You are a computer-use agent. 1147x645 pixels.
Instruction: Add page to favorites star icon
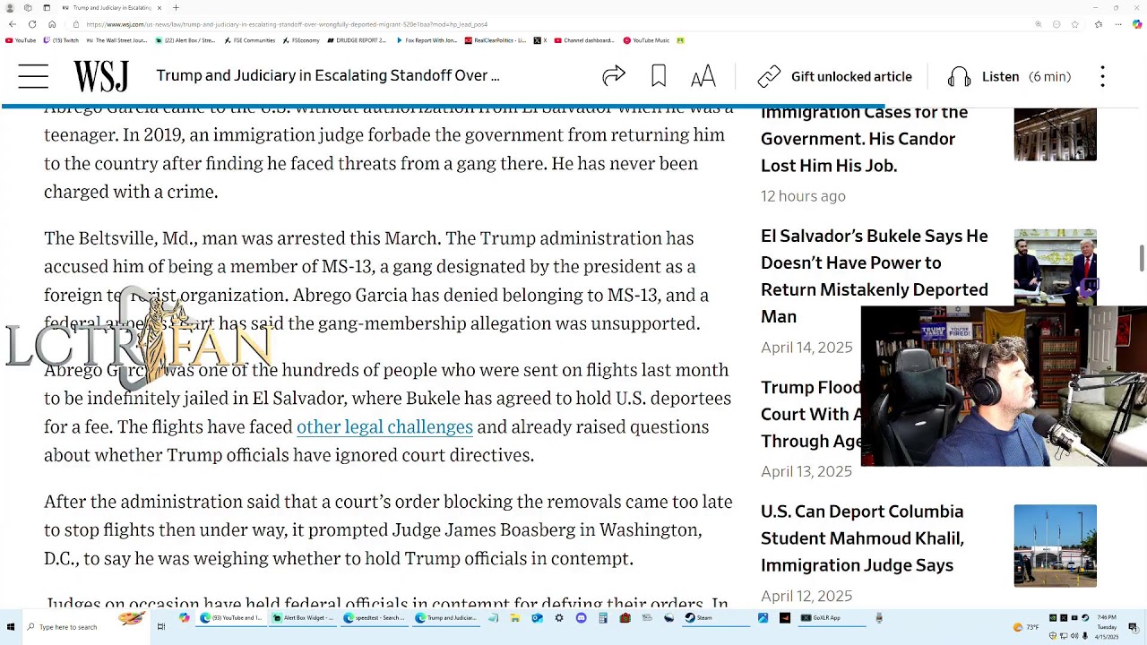coord(1074,24)
